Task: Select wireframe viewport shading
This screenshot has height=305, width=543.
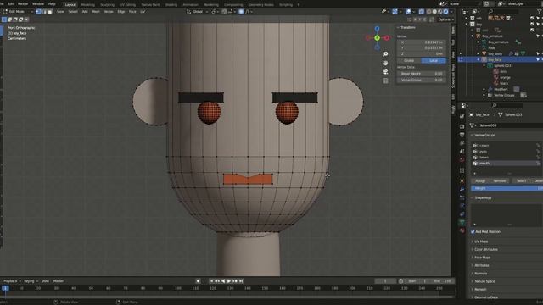Action: click(x=428, y=11)
